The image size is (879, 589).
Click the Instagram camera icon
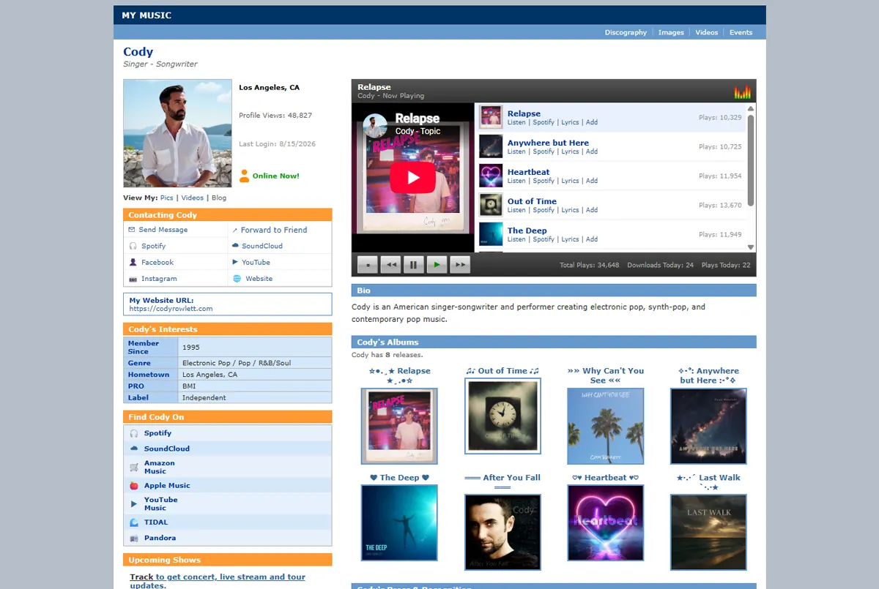click(133, 279)
